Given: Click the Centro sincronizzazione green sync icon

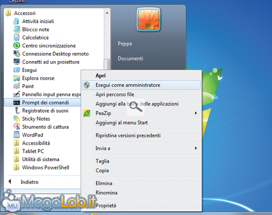Looking at the screenshot, I should click(x=16, y=46).
